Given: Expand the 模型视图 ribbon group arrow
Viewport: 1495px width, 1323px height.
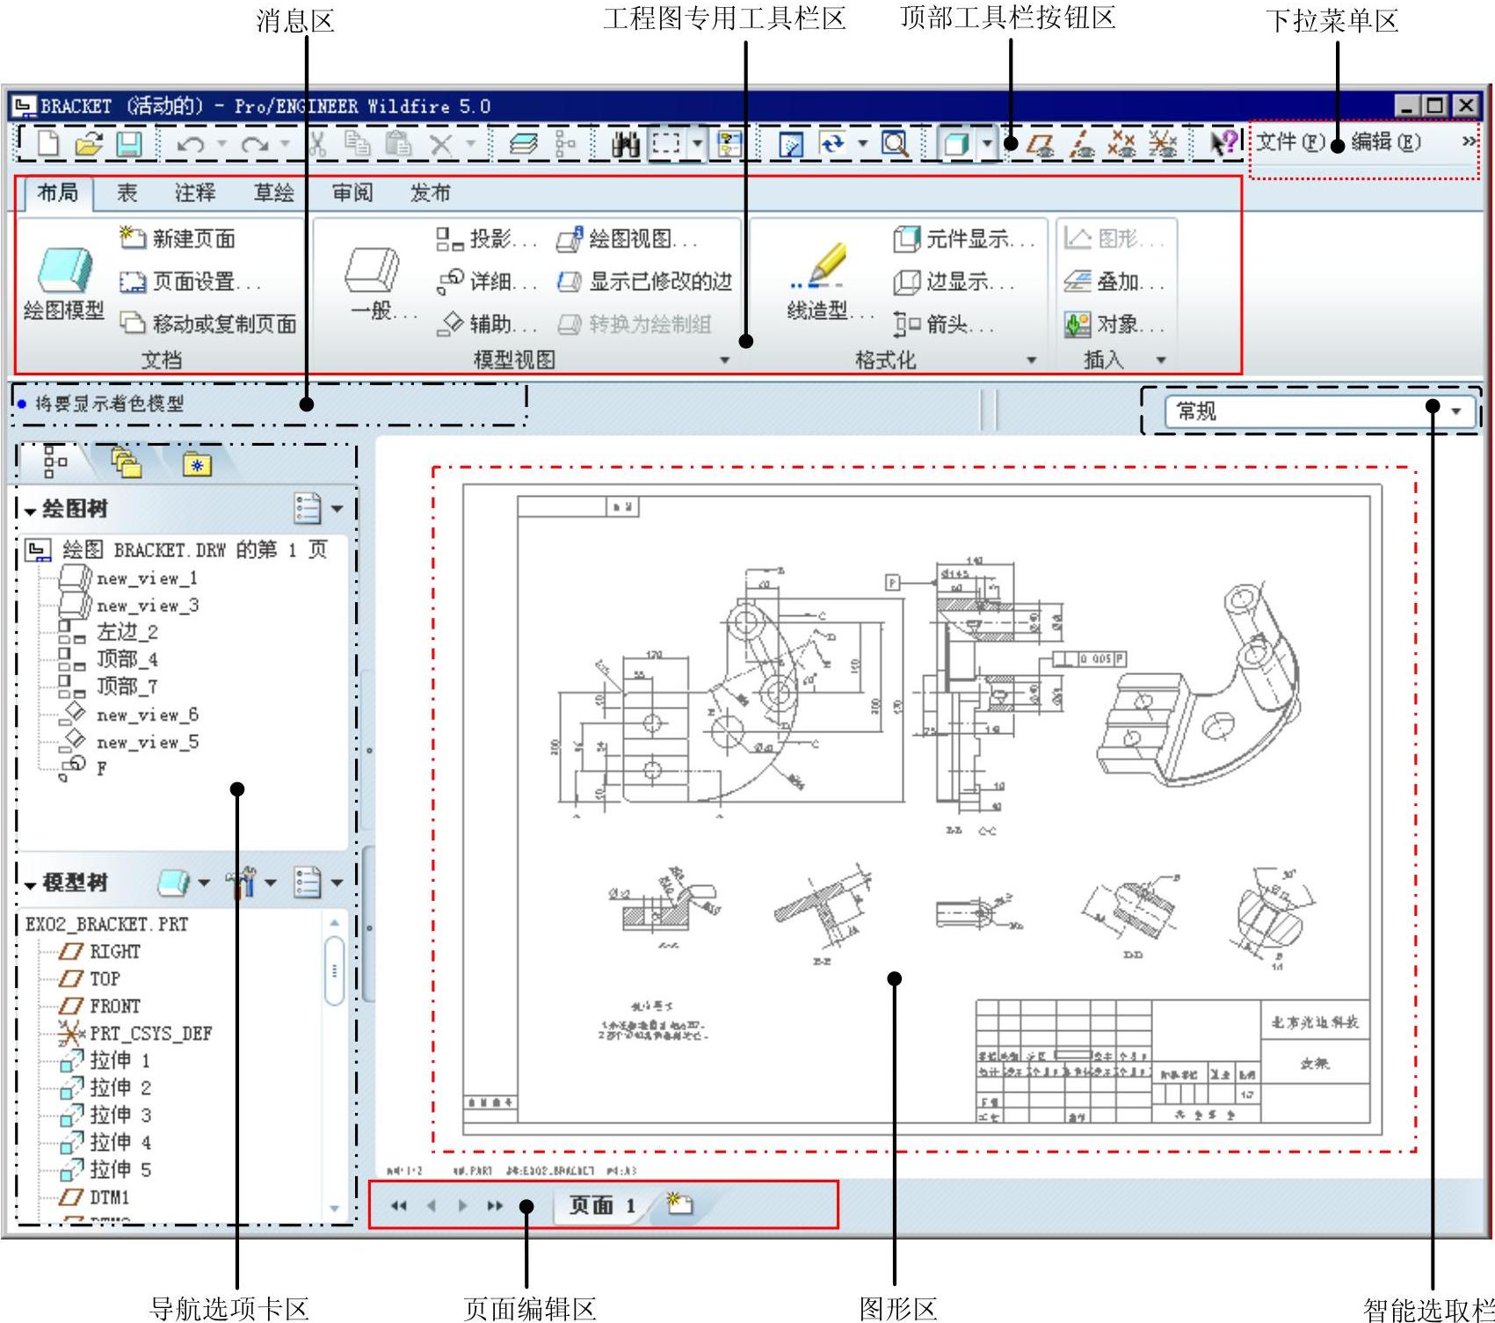Looking at the screenshot, I should pyautogui.click(x=725, y=360).
